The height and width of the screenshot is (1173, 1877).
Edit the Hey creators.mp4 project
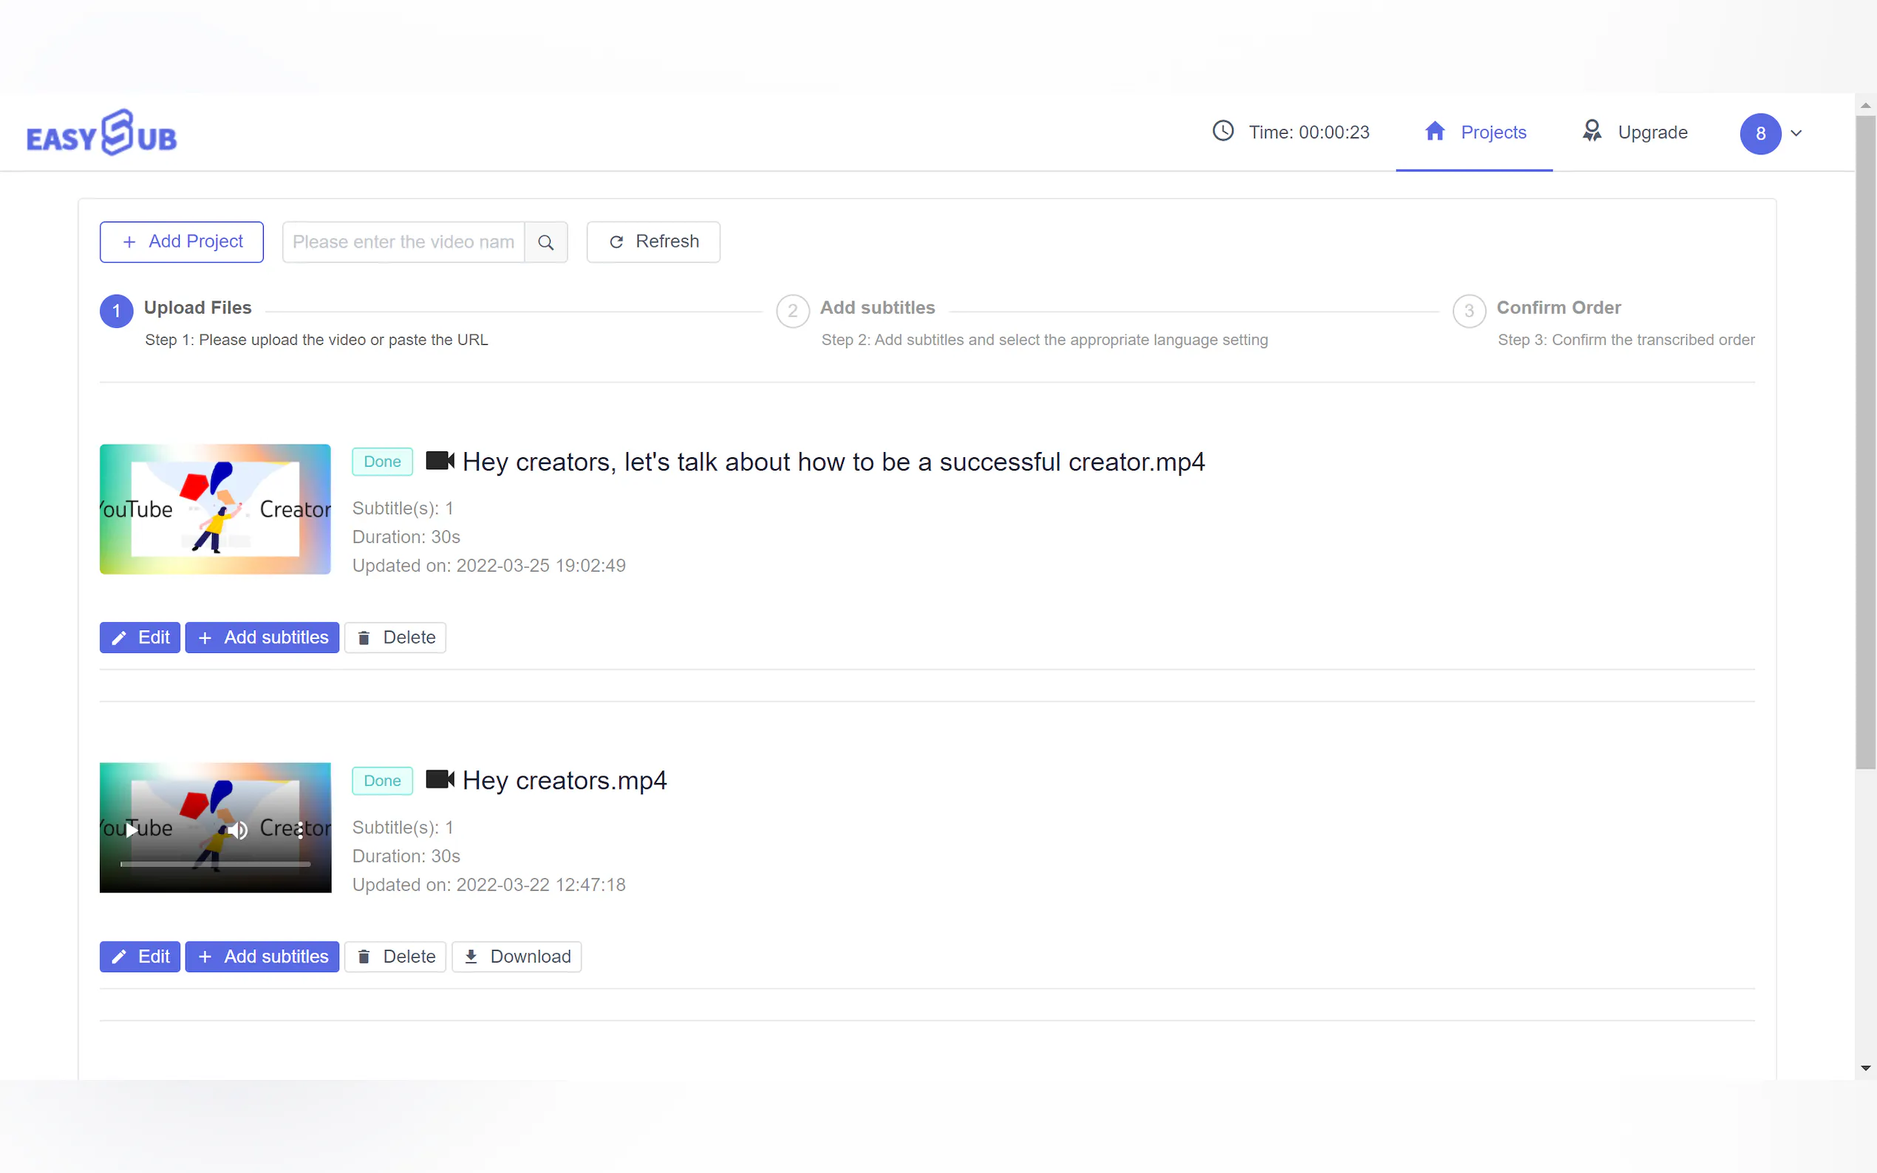click(x=140, y=957)
